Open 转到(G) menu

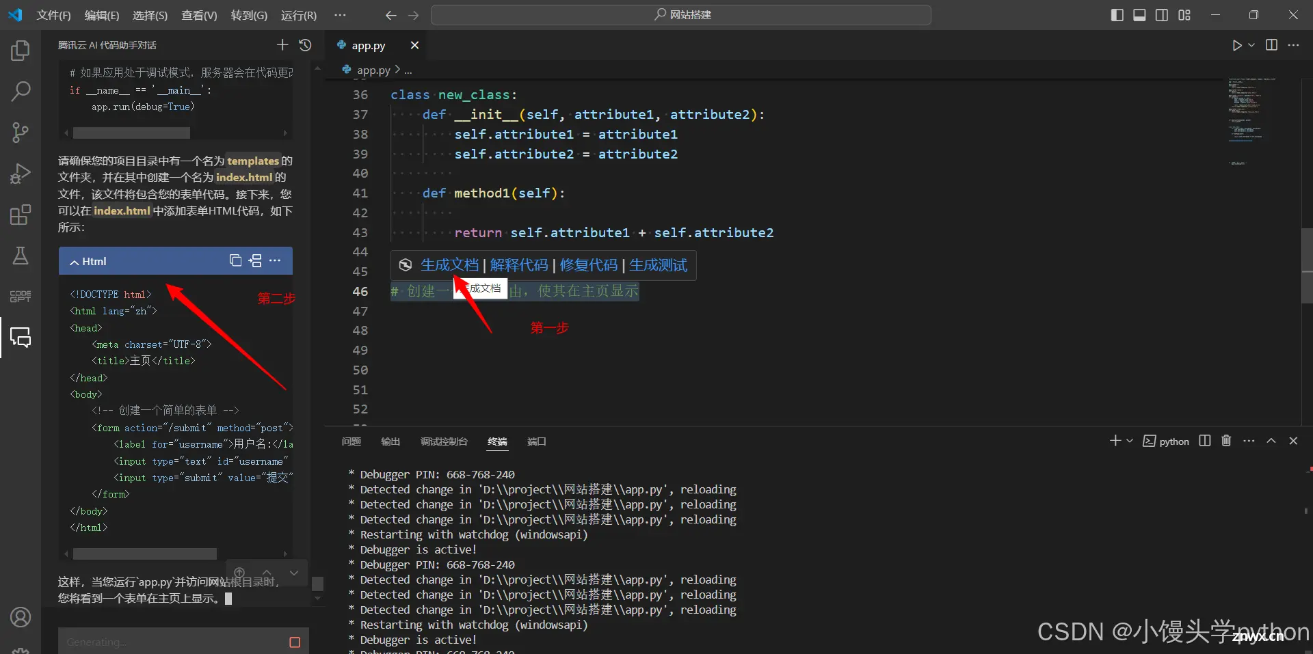pos(249,15)
